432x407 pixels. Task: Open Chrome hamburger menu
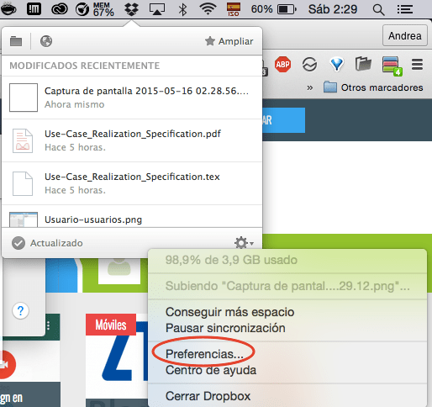pos(417,65)
